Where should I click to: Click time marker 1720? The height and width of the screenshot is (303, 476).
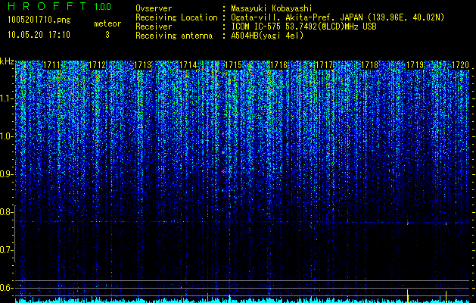460,65
